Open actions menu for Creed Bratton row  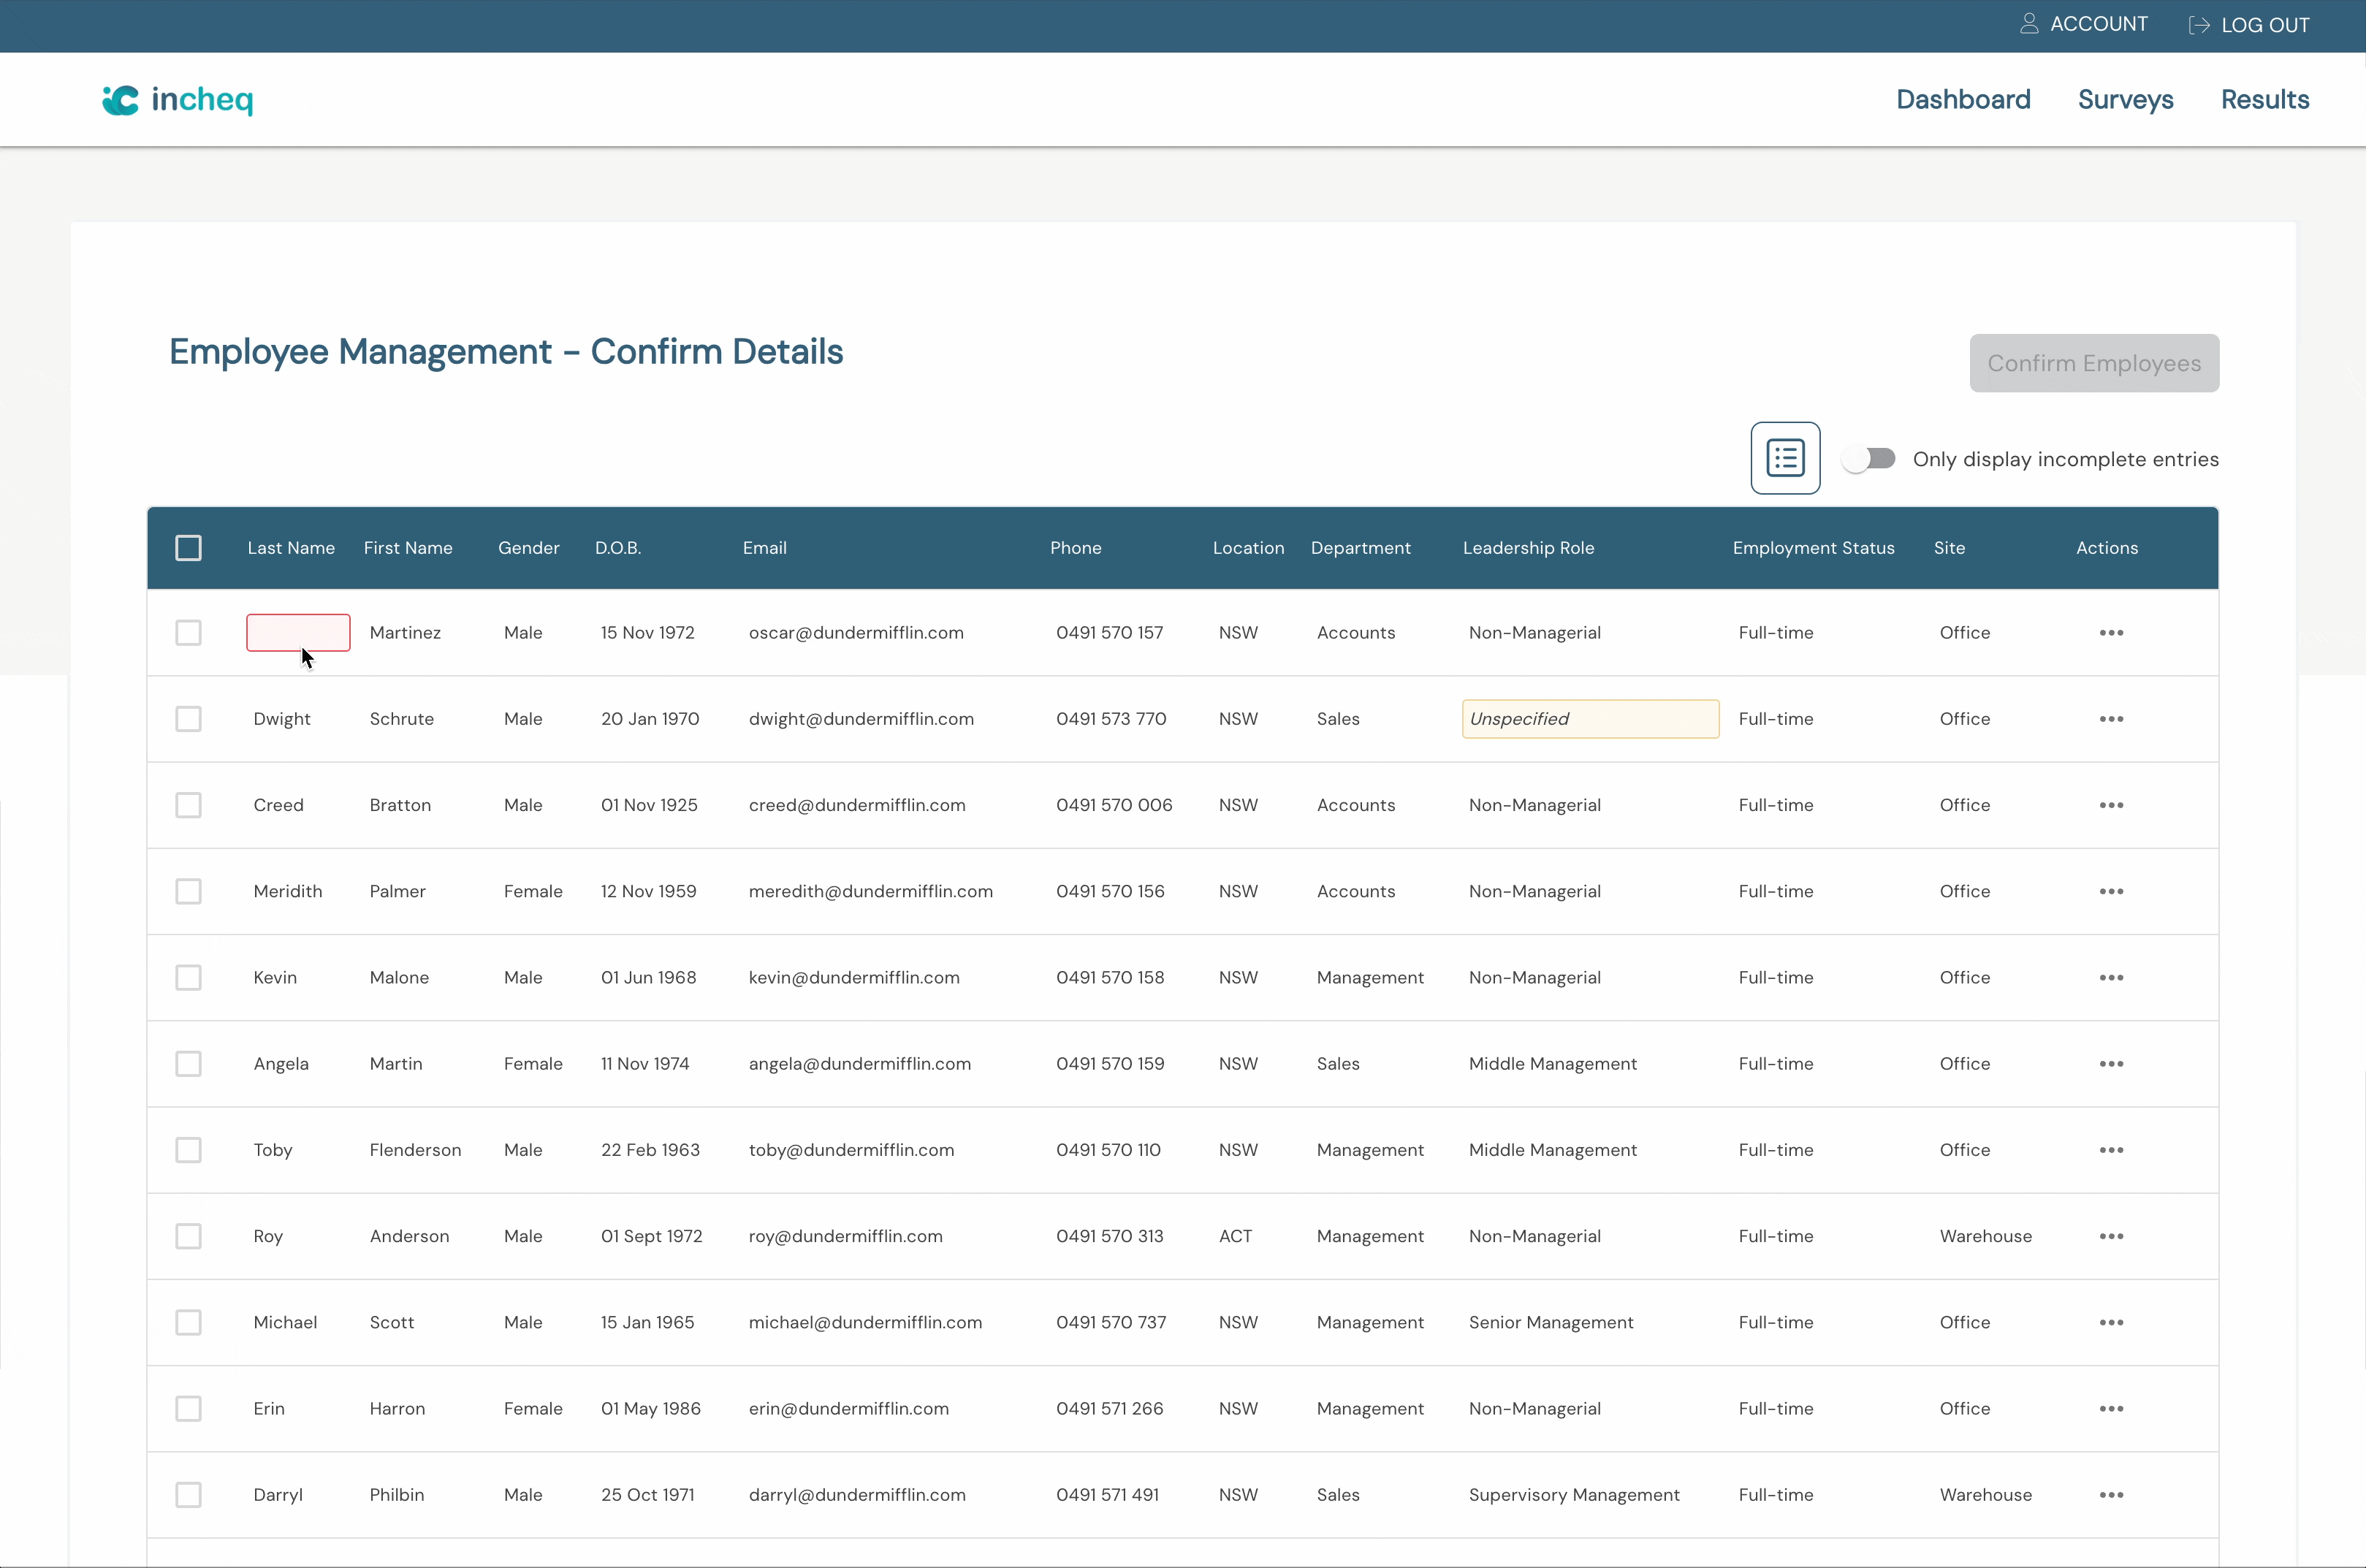click(2111, 805)
